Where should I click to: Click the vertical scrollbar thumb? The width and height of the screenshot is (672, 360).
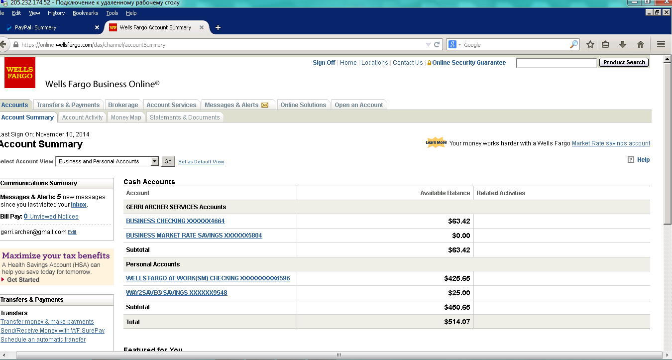(x=668, y=142)
